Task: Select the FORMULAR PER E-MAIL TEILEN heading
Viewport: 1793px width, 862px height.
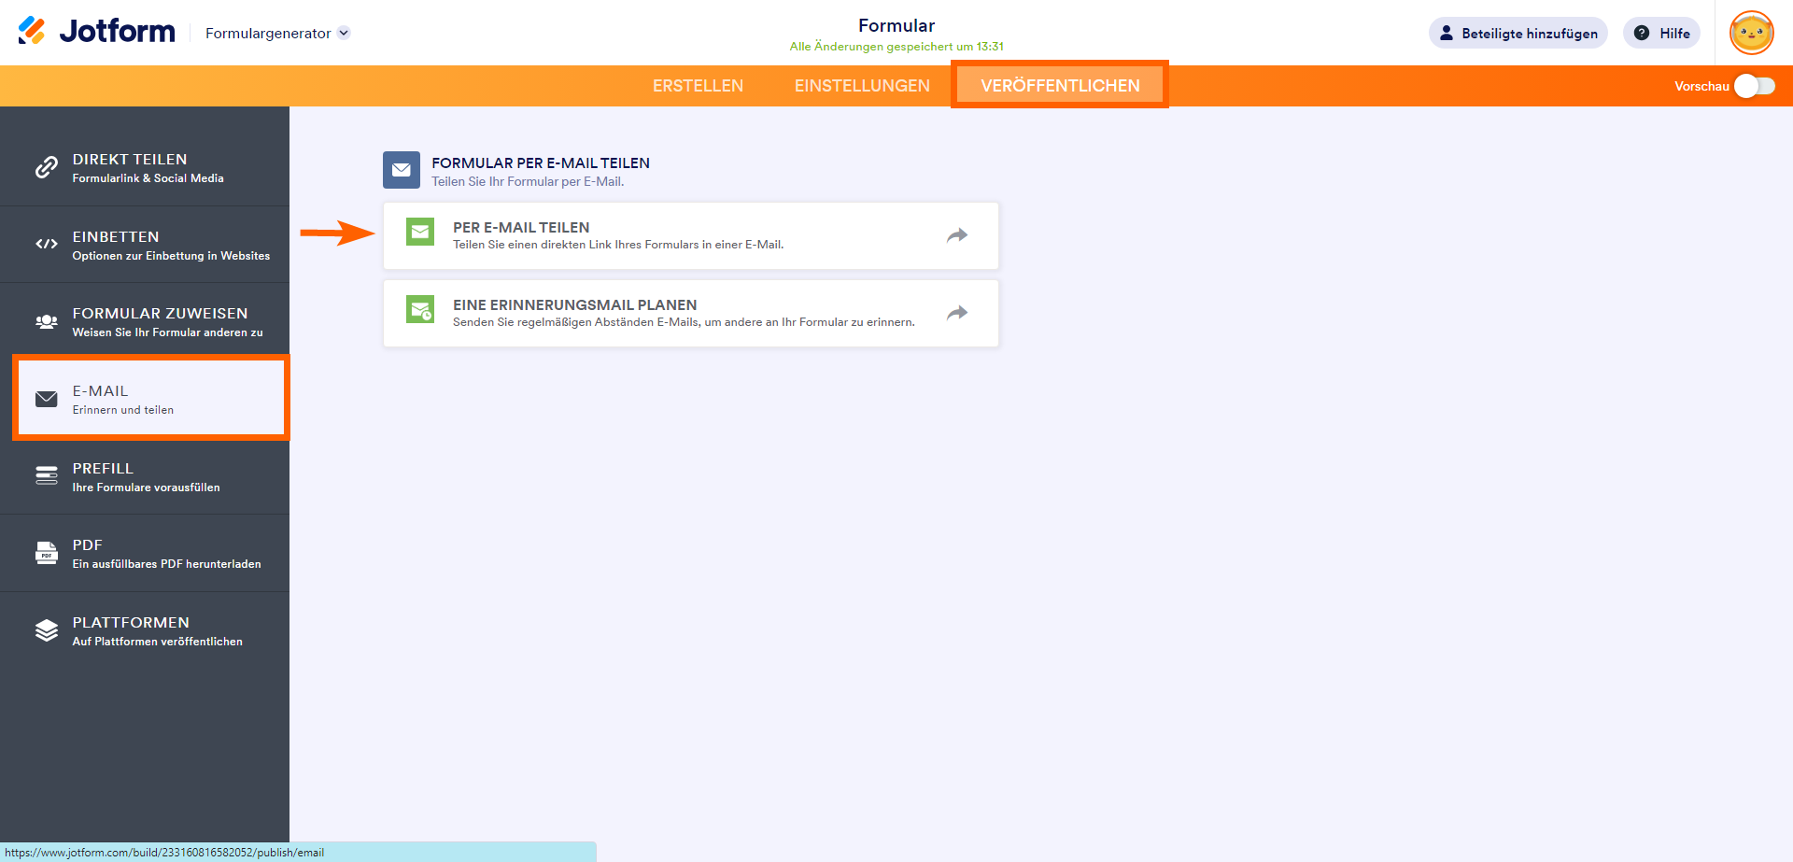Action: pyautogui.click(x=541, y=163)
